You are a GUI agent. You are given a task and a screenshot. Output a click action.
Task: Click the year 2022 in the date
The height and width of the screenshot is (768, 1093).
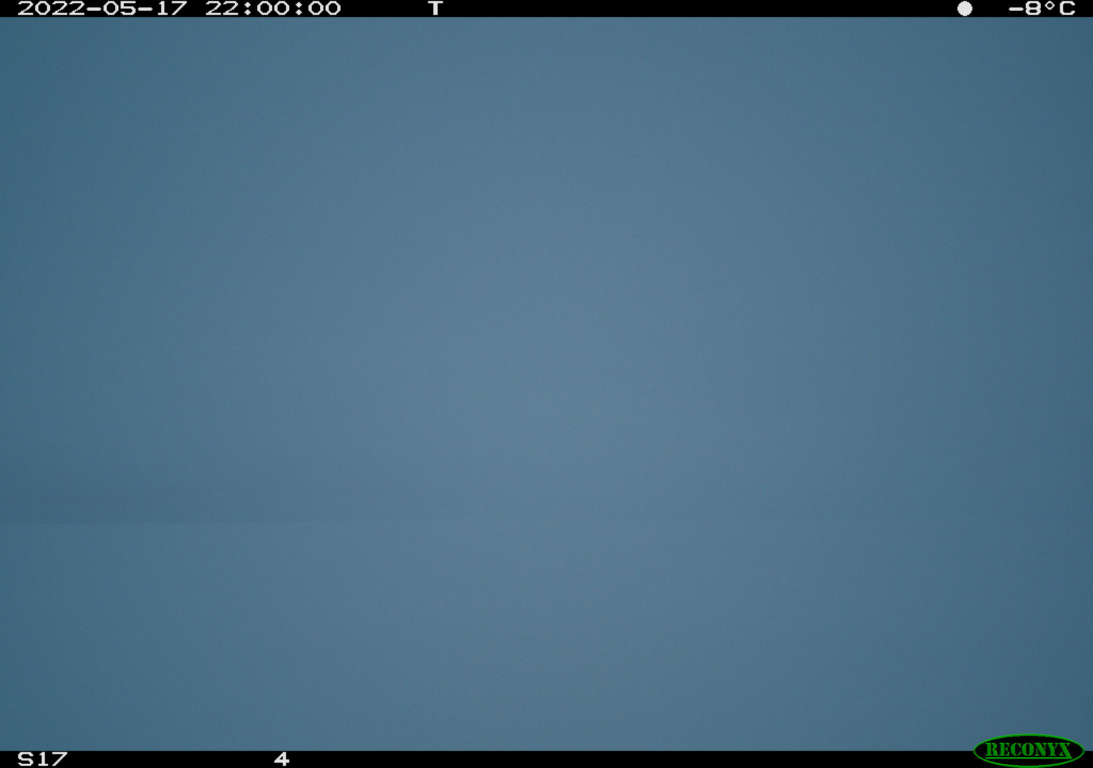coord(51,9)
